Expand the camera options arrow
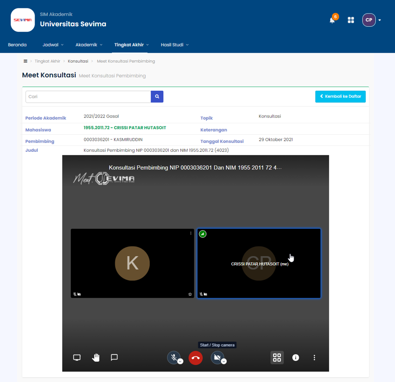This screenshot has height=382, width=395. (x=224, y=362)
